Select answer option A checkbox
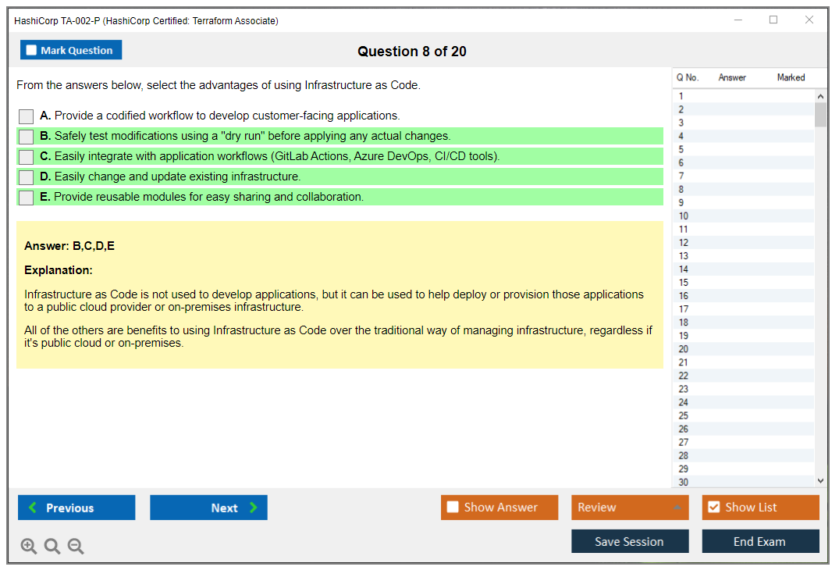839x574 pixels. coord(26,116)
